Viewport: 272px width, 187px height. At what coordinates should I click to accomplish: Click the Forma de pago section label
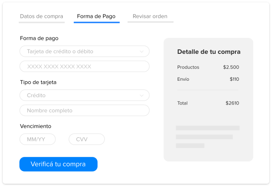[39, 38]
